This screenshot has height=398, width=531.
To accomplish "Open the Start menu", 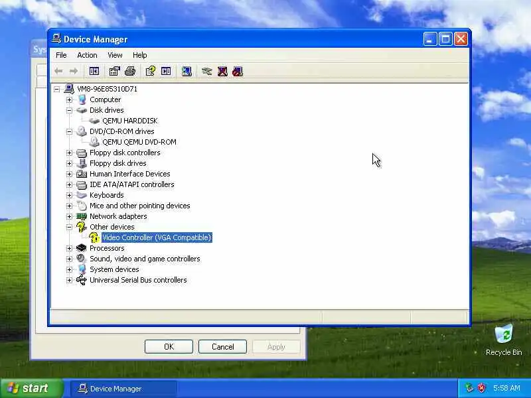I will (x=31, y=388).
